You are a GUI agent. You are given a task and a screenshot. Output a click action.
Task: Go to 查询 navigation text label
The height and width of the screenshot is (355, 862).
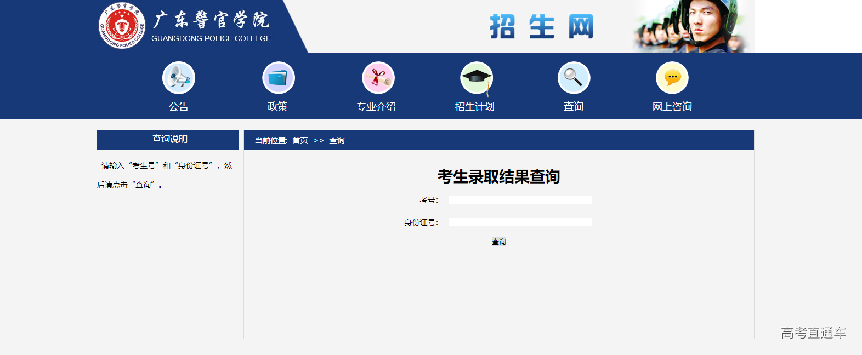pyautogui.click(x=574, y=107)
